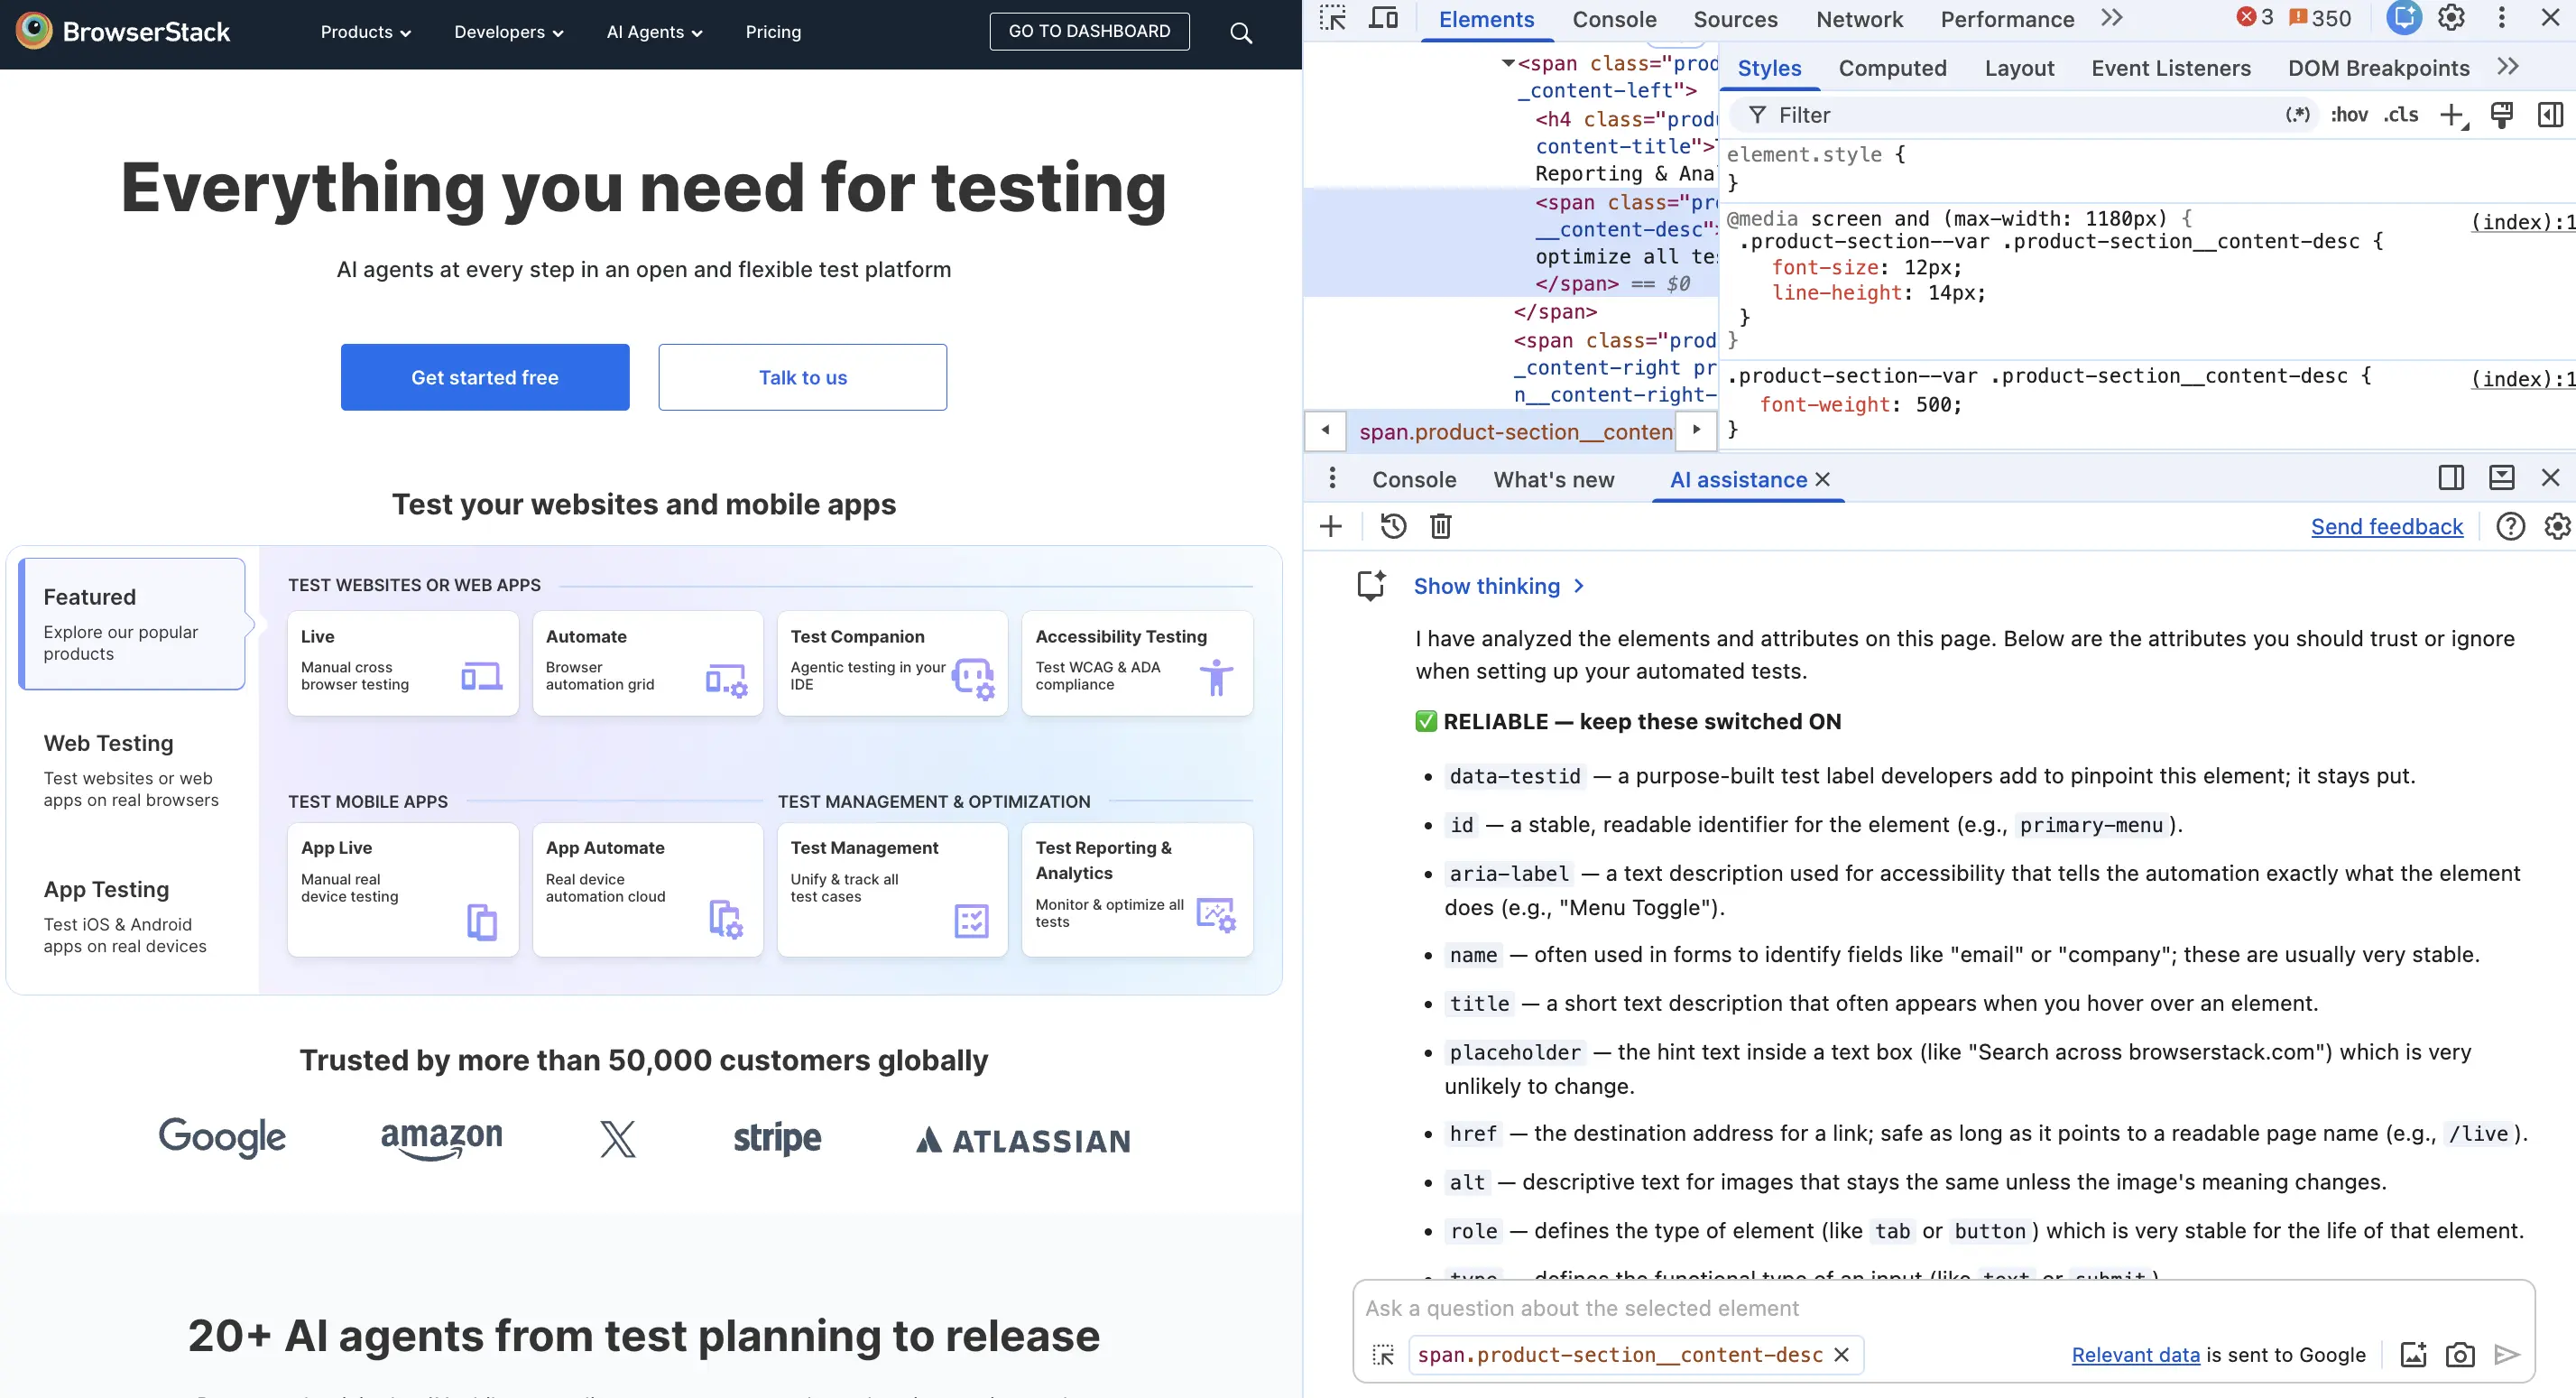Expand the drawer to full height icon
This screenshot has width=2576, height=1398.
[x=2502, y=478]
